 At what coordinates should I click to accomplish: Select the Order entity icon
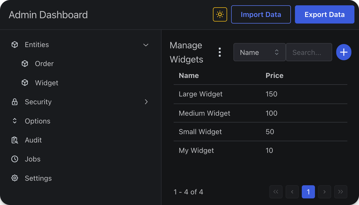pyautogui.click(x=25, y=64)
